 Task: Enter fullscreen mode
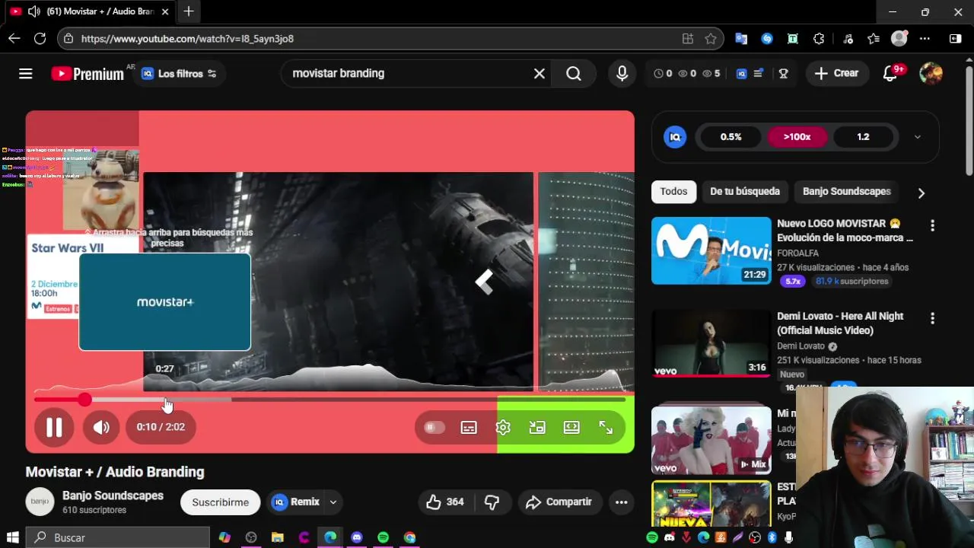606,428
